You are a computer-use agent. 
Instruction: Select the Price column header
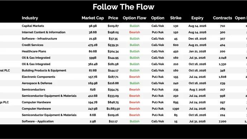click(113, 18)
